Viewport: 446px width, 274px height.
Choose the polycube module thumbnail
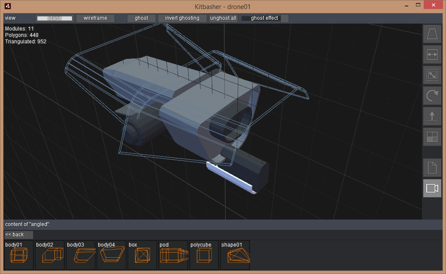click(x=205, y=255)
